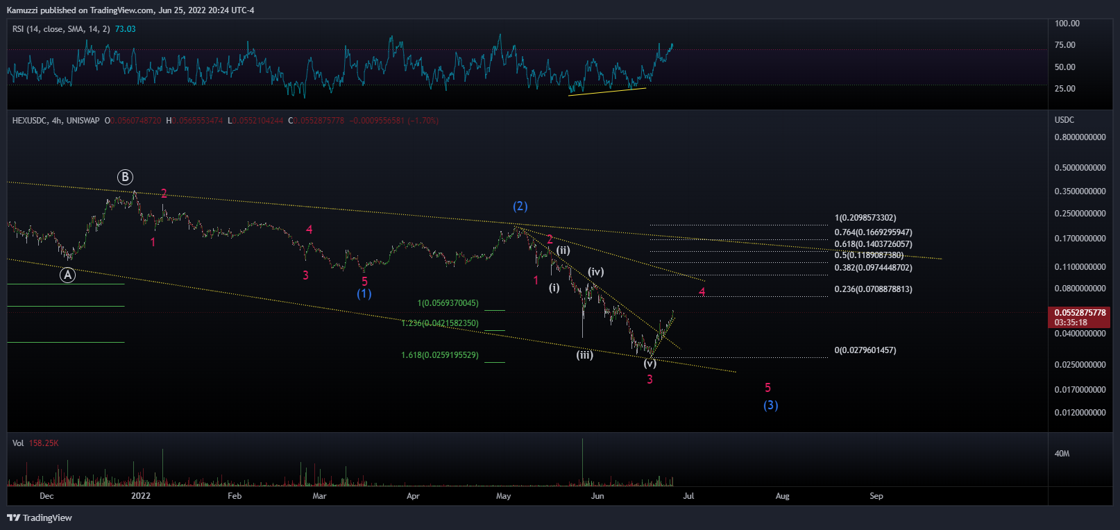Image resolution: width=1120 pixels, height=530 pixels.
Task: Click Apr on the time axis
Action: point(413,496)
